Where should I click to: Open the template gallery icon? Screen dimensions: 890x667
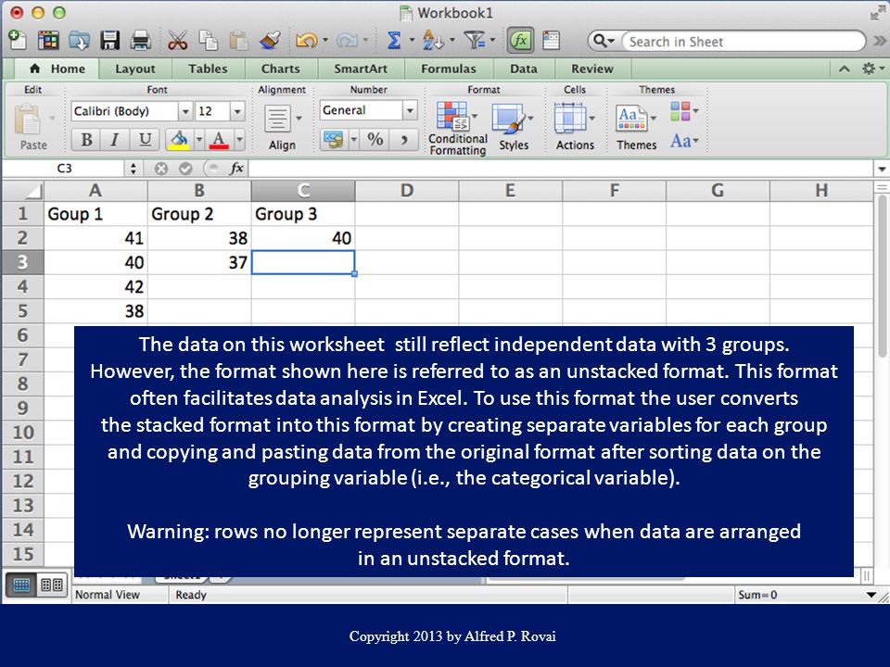tap(48, 41)
